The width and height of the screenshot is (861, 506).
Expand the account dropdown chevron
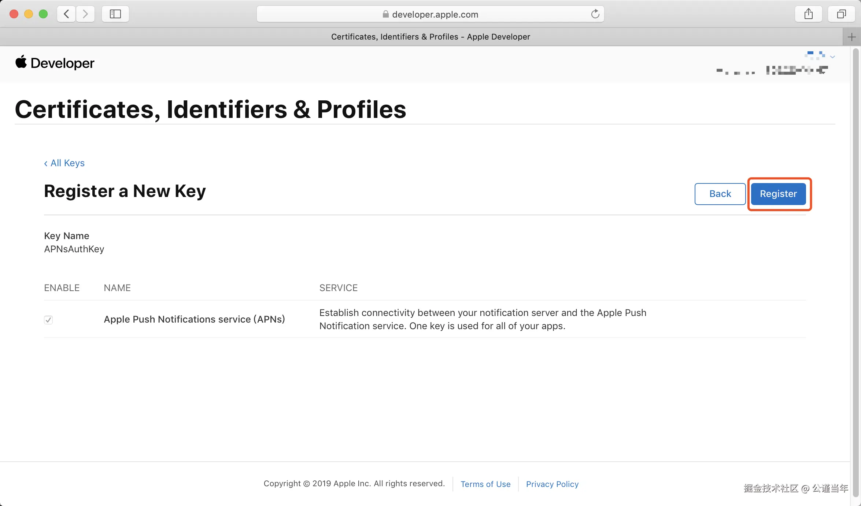pos(832,57)
